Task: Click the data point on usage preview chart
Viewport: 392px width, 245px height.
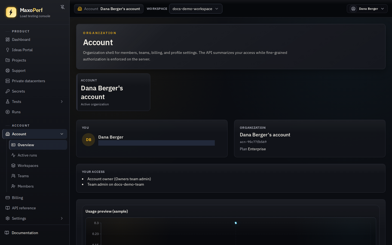Action: tap(236, 223)
